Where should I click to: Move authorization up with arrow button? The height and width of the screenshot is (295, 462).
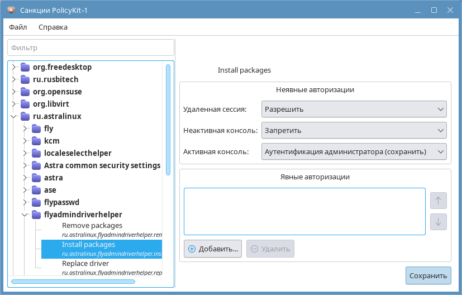(438, 200)
